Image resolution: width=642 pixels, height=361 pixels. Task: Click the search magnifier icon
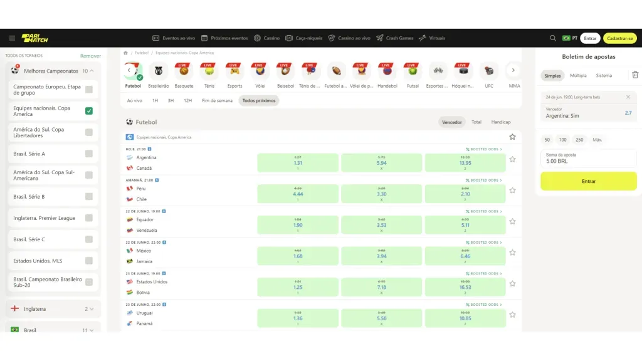click(552, 38)
